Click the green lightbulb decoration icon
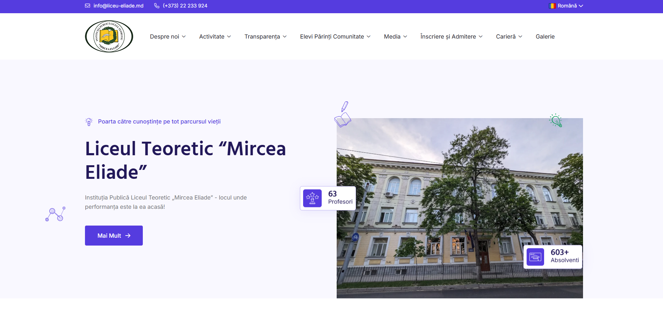Viewport: 663px width, 318px height. click(x=556, y=120)
